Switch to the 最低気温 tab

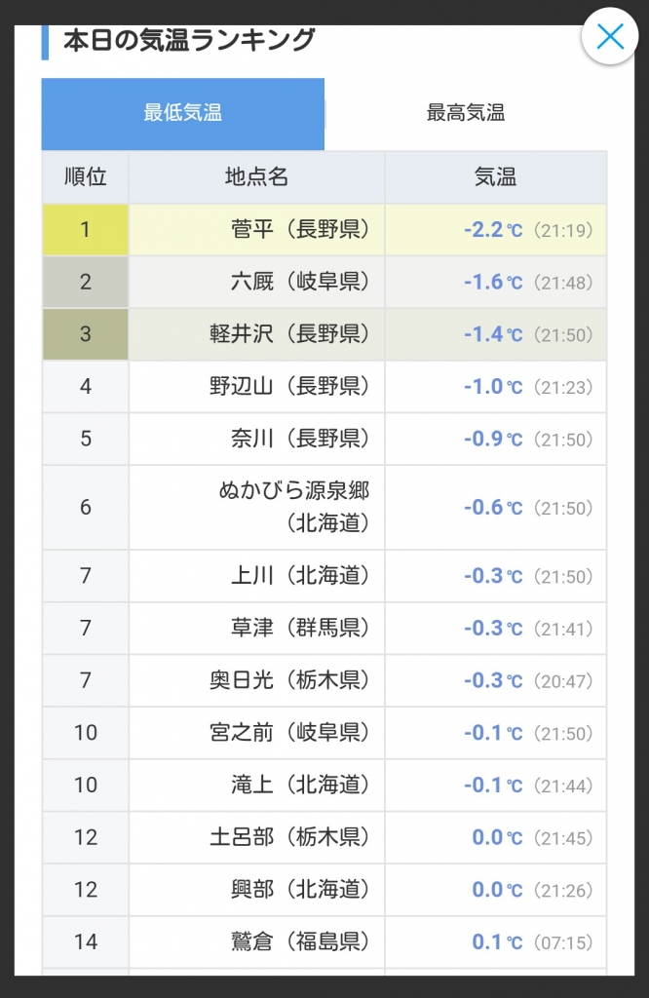click(182, 113)
